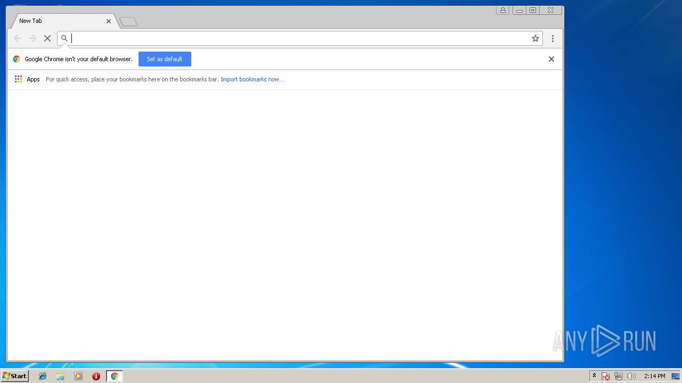Set Chrome as default browser
682x383 pixels.
pyautogui.click(x=165, y=59)
